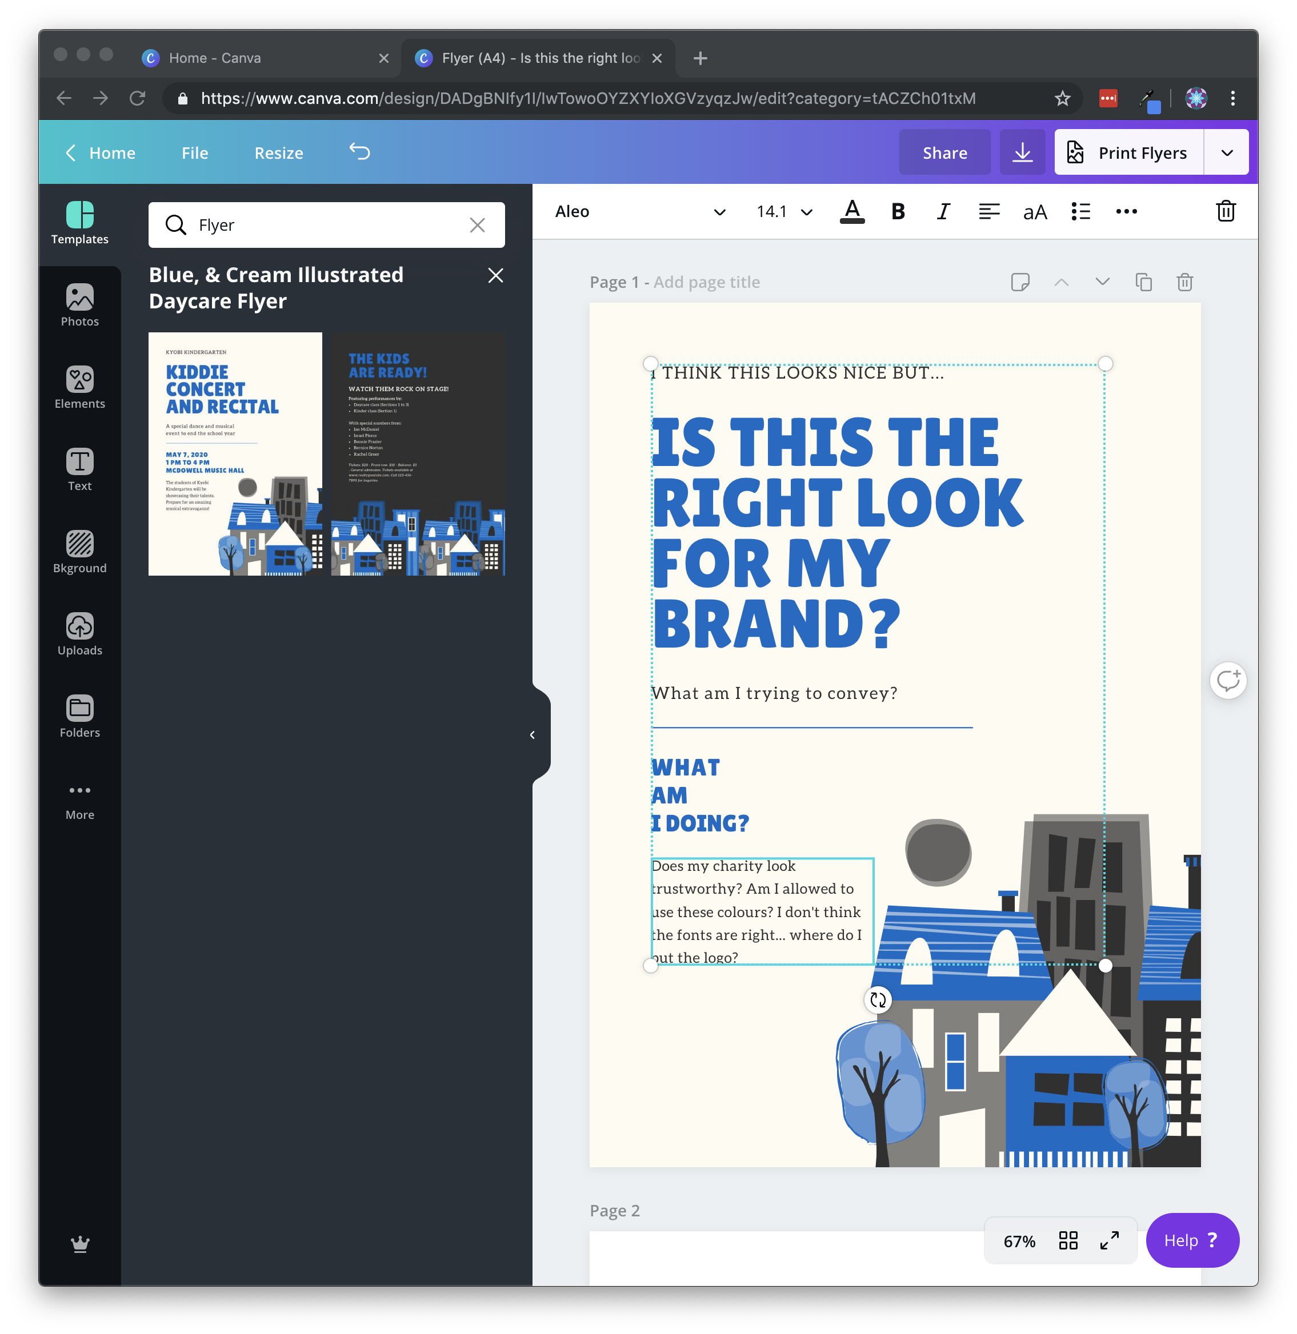Toggle italic formatting

(x=943, y=212)
